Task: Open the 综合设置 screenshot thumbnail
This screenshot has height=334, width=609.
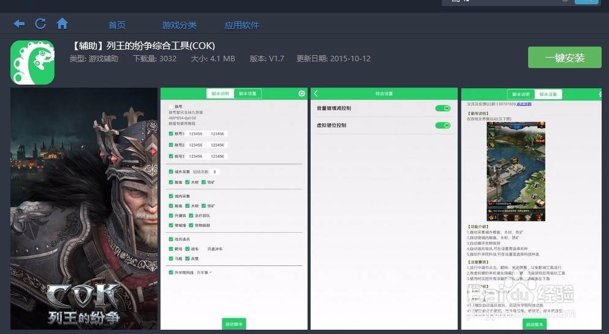Action: click(x=384, y=208)
